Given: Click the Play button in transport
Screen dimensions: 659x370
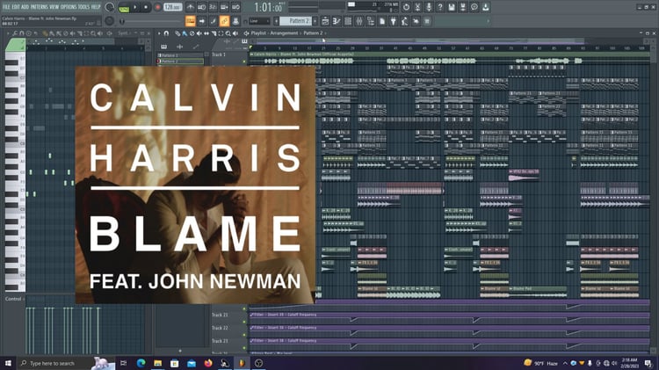Looking at the screenshot, I should [x=135, y=7].
